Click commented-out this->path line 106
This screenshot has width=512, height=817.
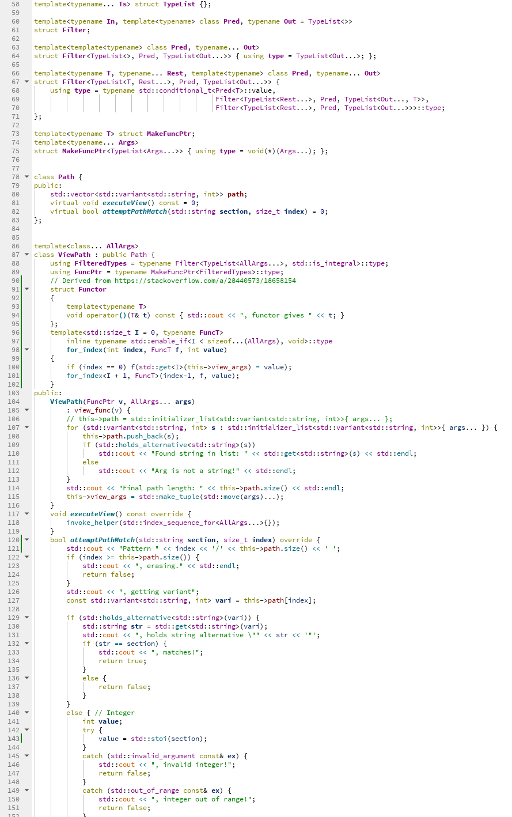(x=229, y=419)
